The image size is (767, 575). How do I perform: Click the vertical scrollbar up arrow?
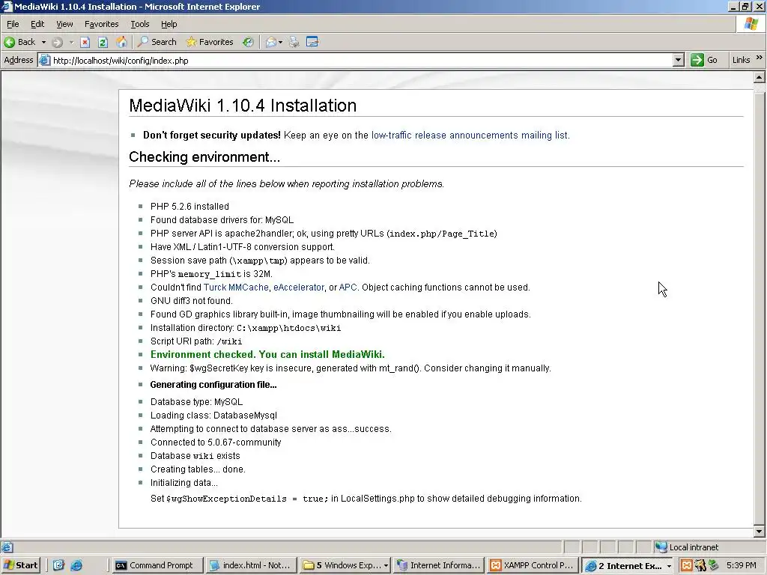click(759, 77)
